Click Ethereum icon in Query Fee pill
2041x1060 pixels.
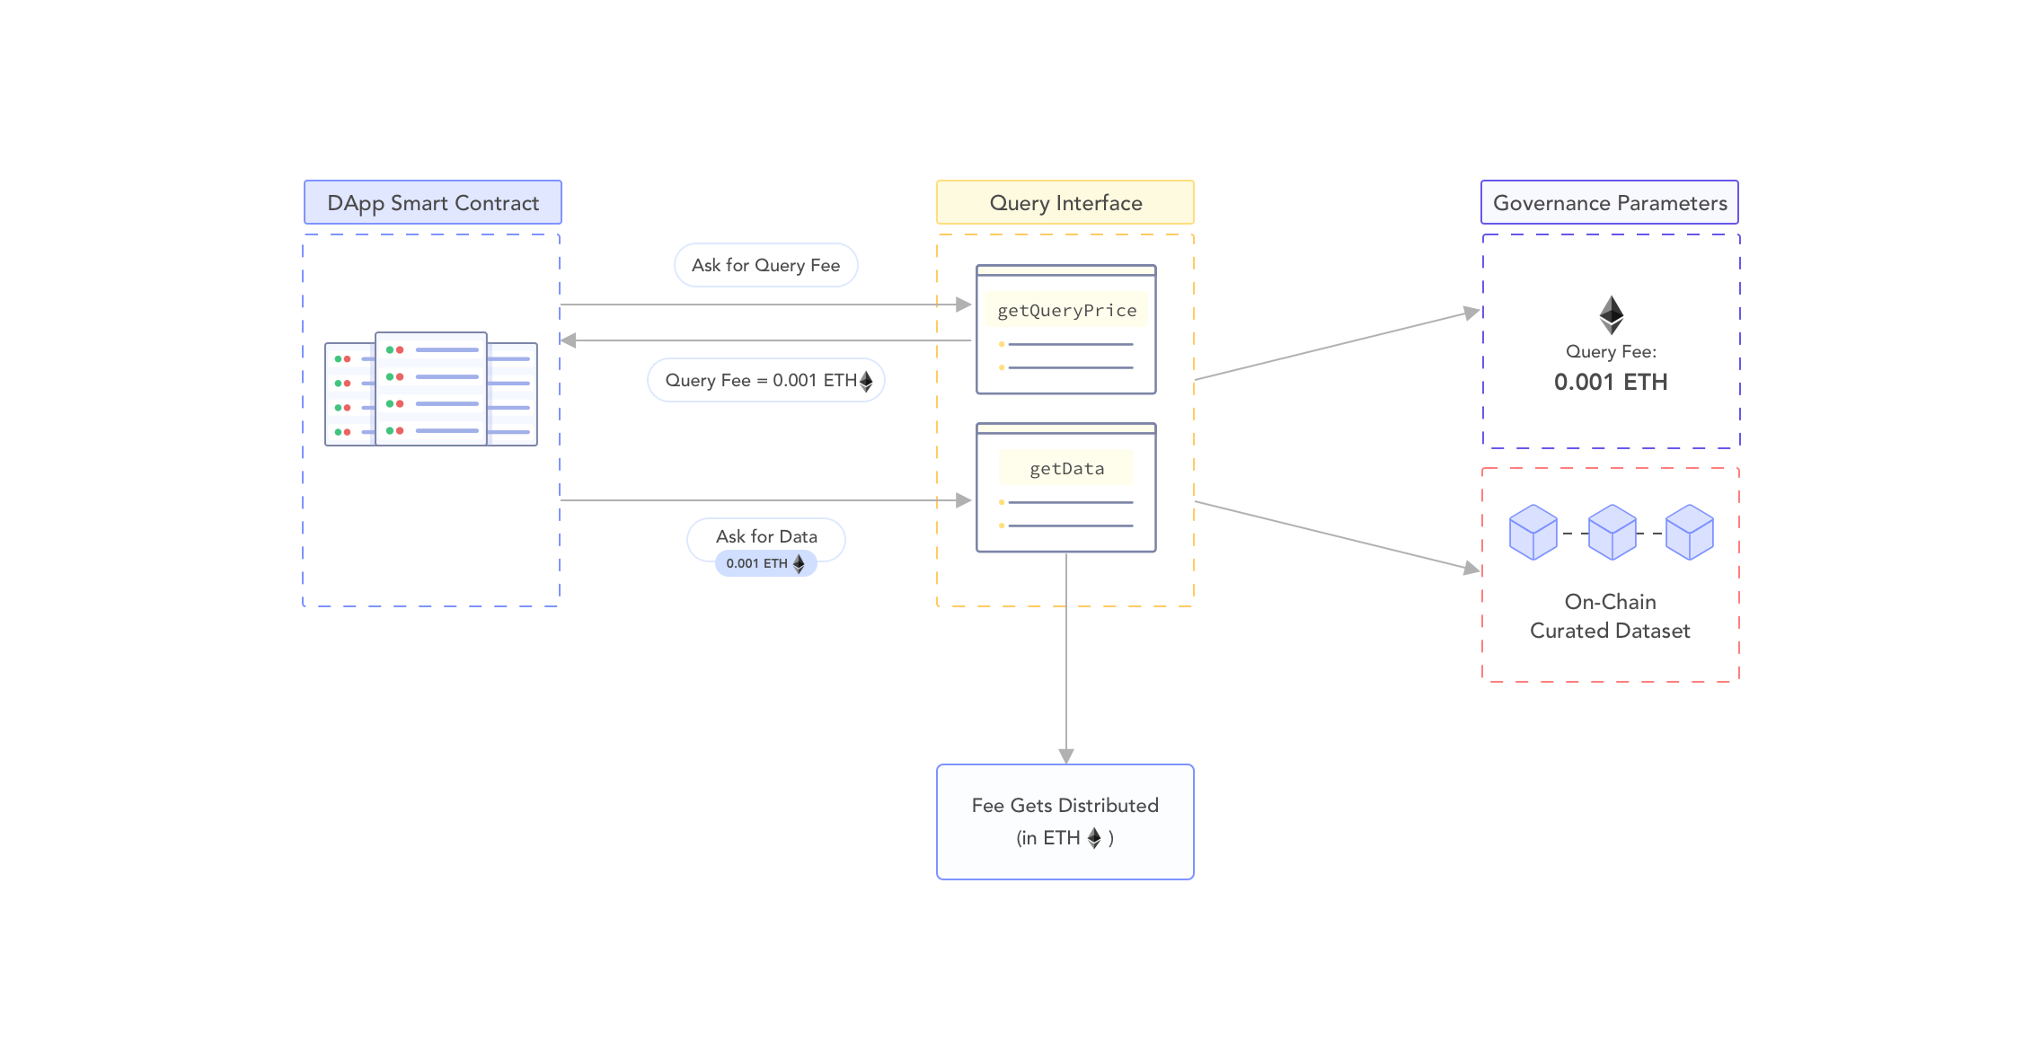pyautogui.click(x=866, y=381)
